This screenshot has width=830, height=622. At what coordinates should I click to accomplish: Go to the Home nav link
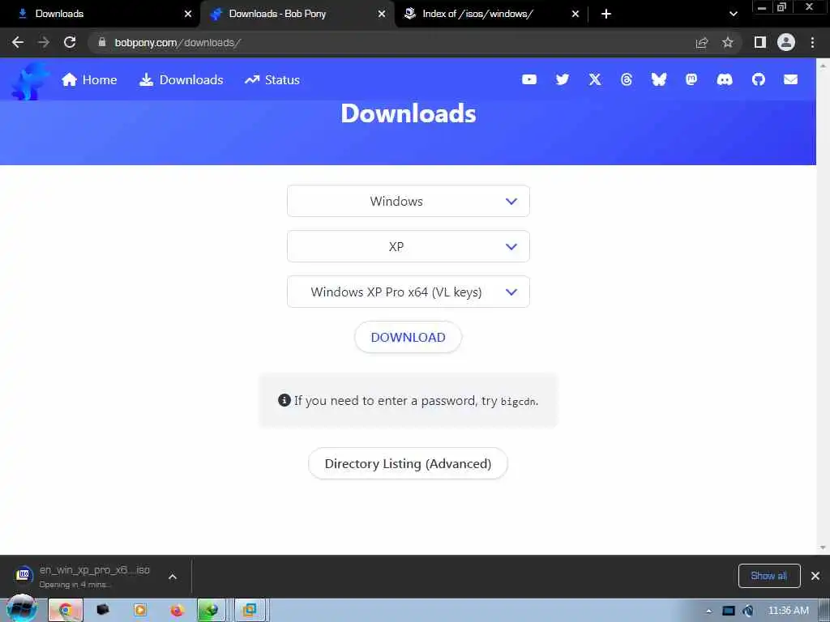(x=89, y=80)
